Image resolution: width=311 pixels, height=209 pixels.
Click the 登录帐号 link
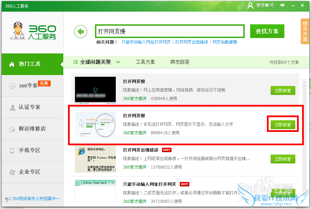pyautogui.click(x=265, y=5)
